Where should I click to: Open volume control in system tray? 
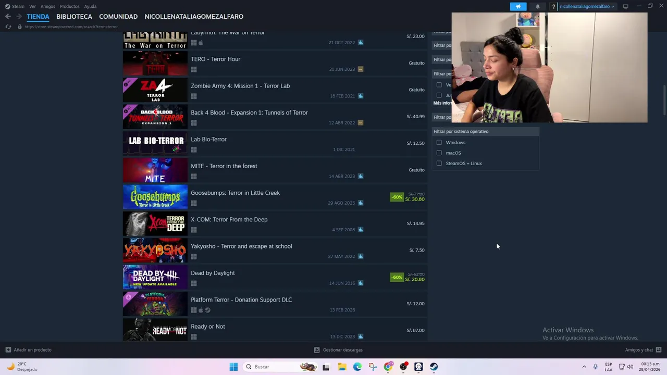tap(630, 367)
